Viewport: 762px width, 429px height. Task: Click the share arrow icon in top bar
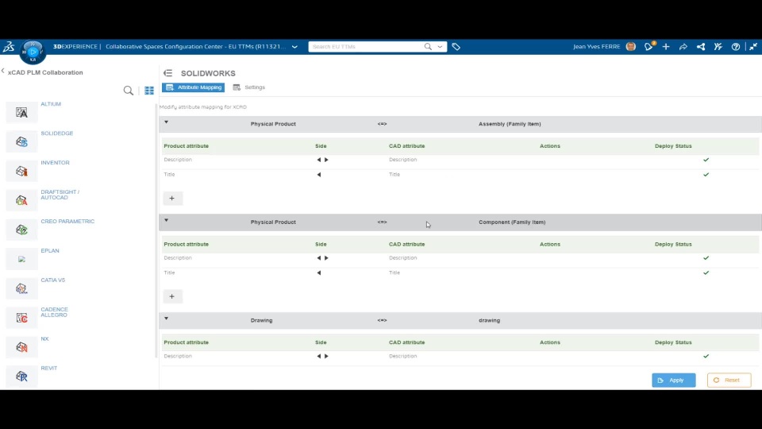pyautogui.click(x=683, y=47)
